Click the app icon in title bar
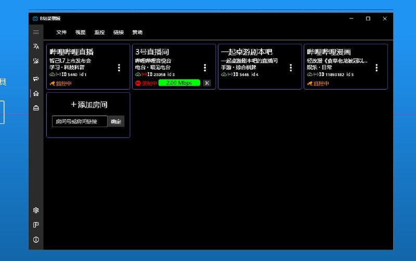Screen dimensions: 416x261 pyautogui.click(x=35, y=19)
